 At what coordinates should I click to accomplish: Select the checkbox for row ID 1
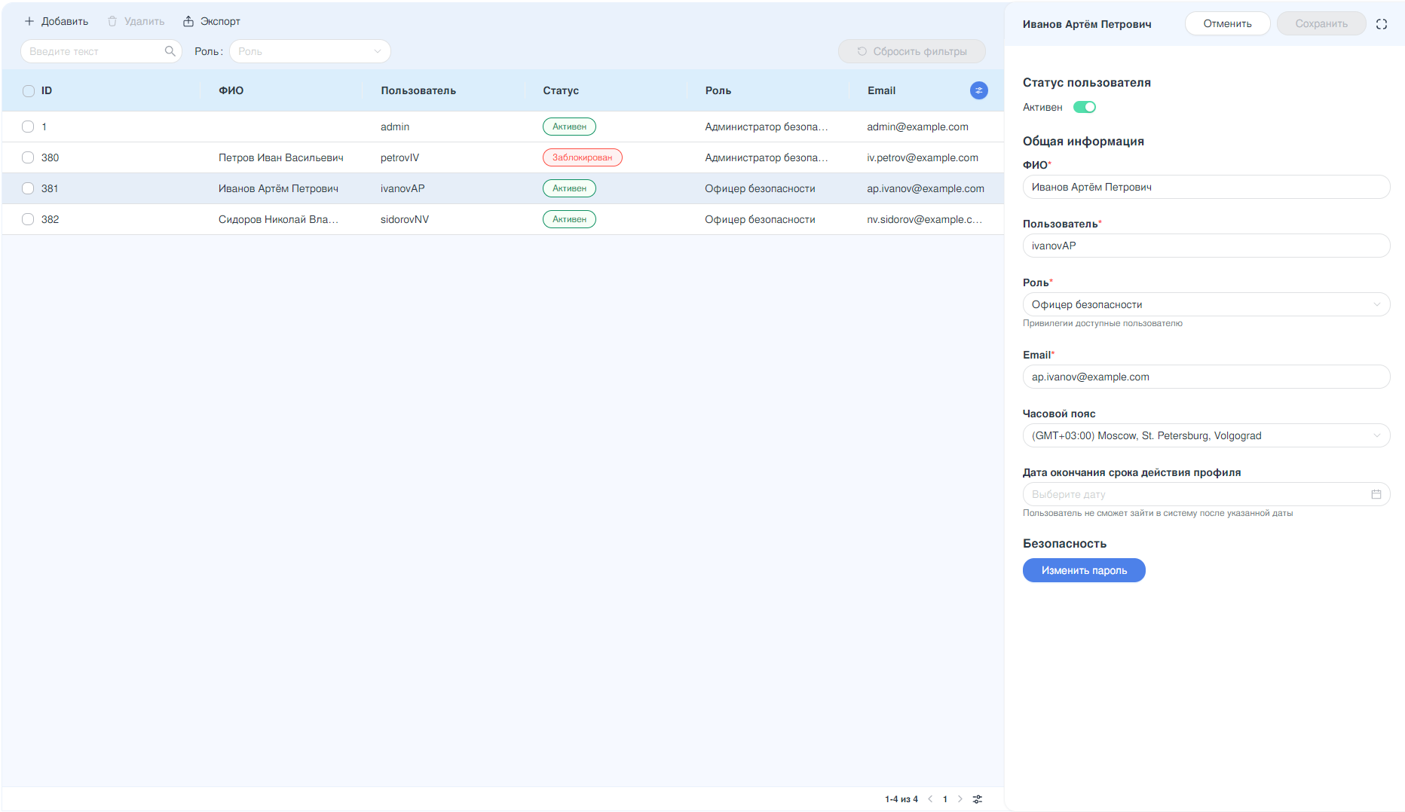(28, 127)
